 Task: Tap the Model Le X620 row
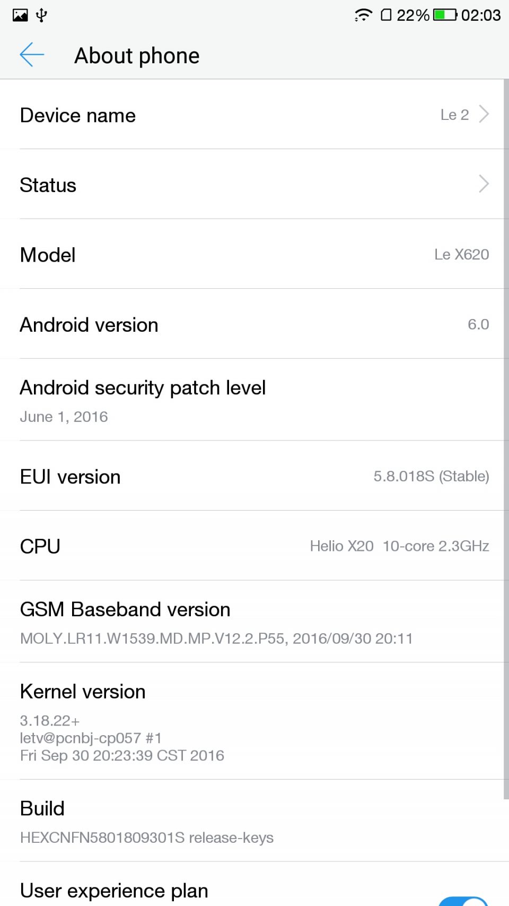click(254, 255)
